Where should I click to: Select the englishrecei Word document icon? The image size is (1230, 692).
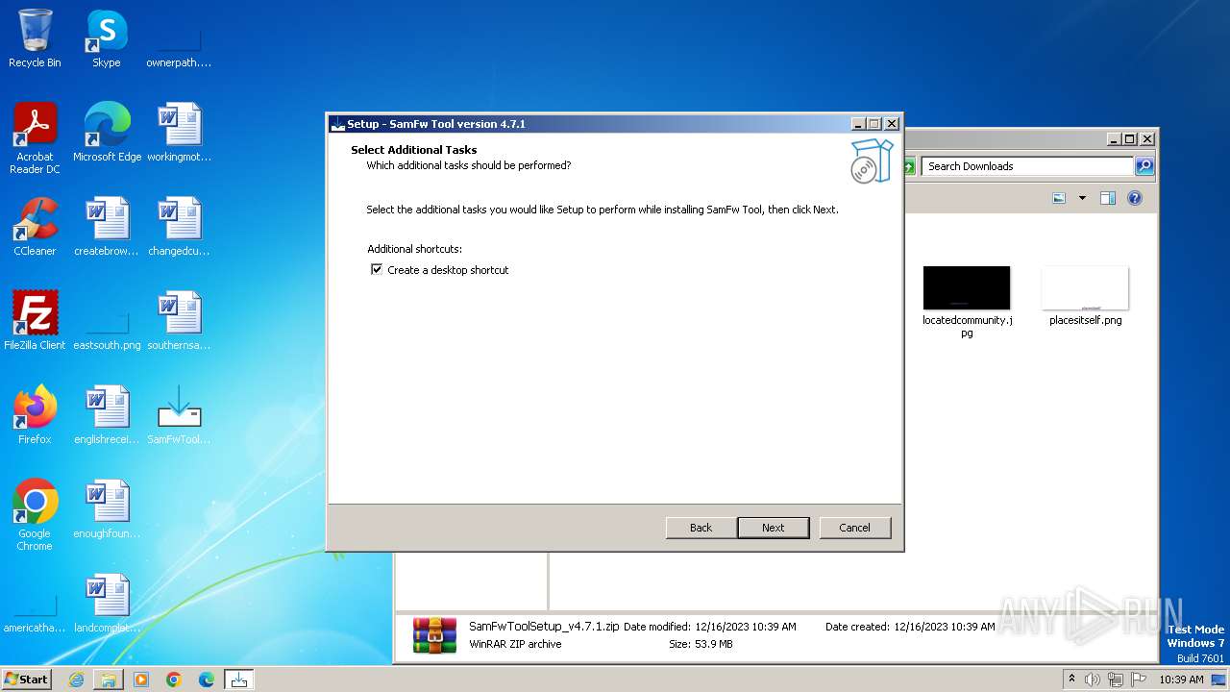[x=107, y=415]
